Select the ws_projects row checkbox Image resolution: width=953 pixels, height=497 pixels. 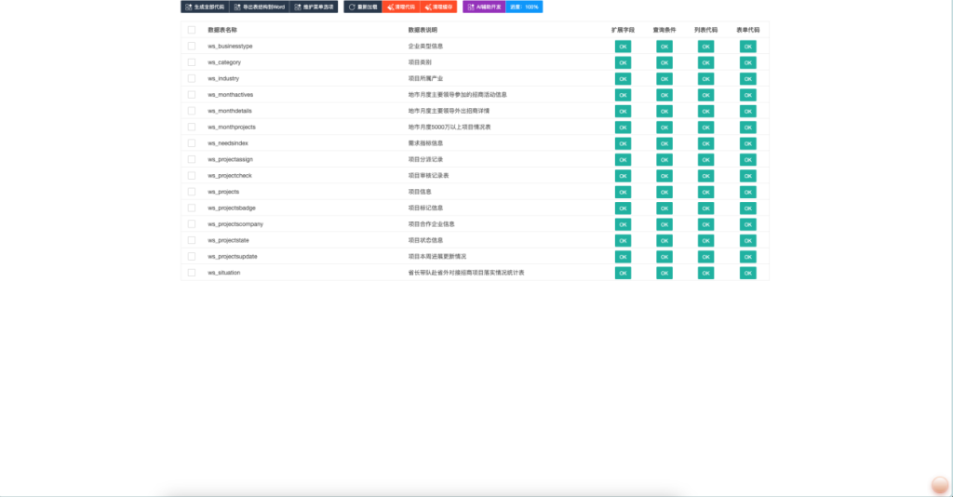pyautogui.click(x=192, y=192)
